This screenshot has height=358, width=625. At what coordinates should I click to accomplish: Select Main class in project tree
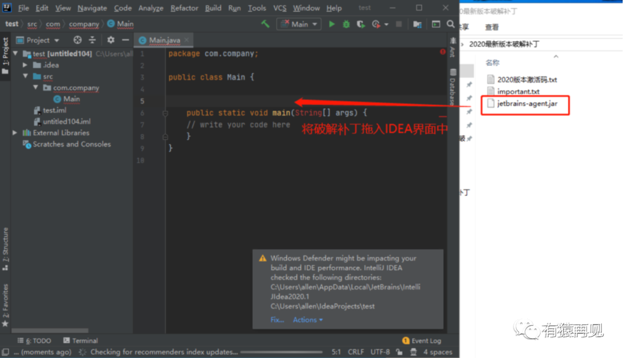(67, 98)
